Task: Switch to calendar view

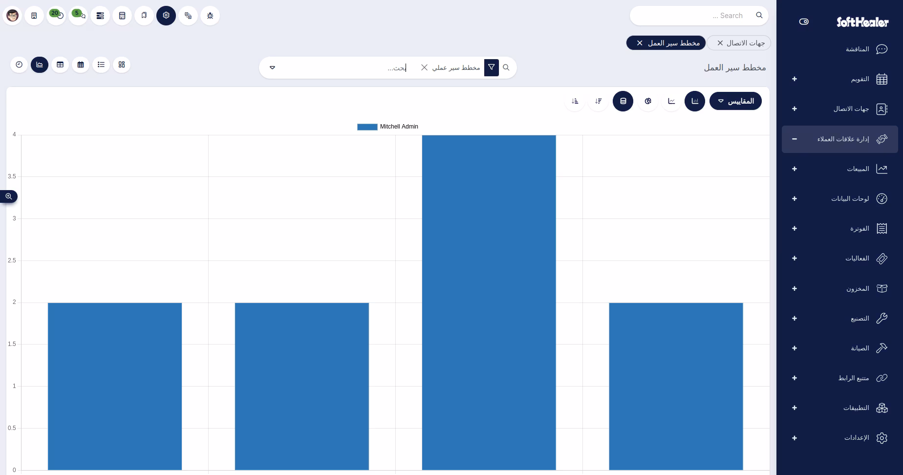Action: coord(81,65)
